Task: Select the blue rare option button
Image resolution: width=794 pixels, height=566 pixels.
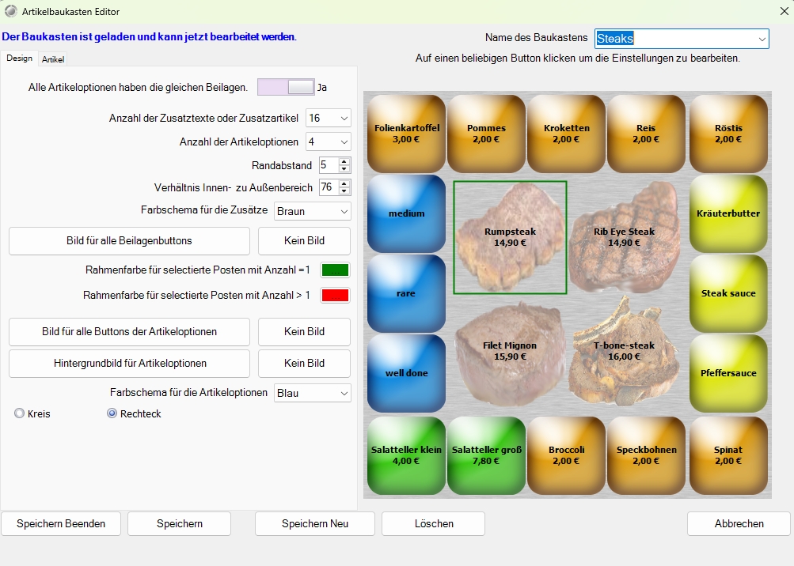Action: (x=407, y=293)
